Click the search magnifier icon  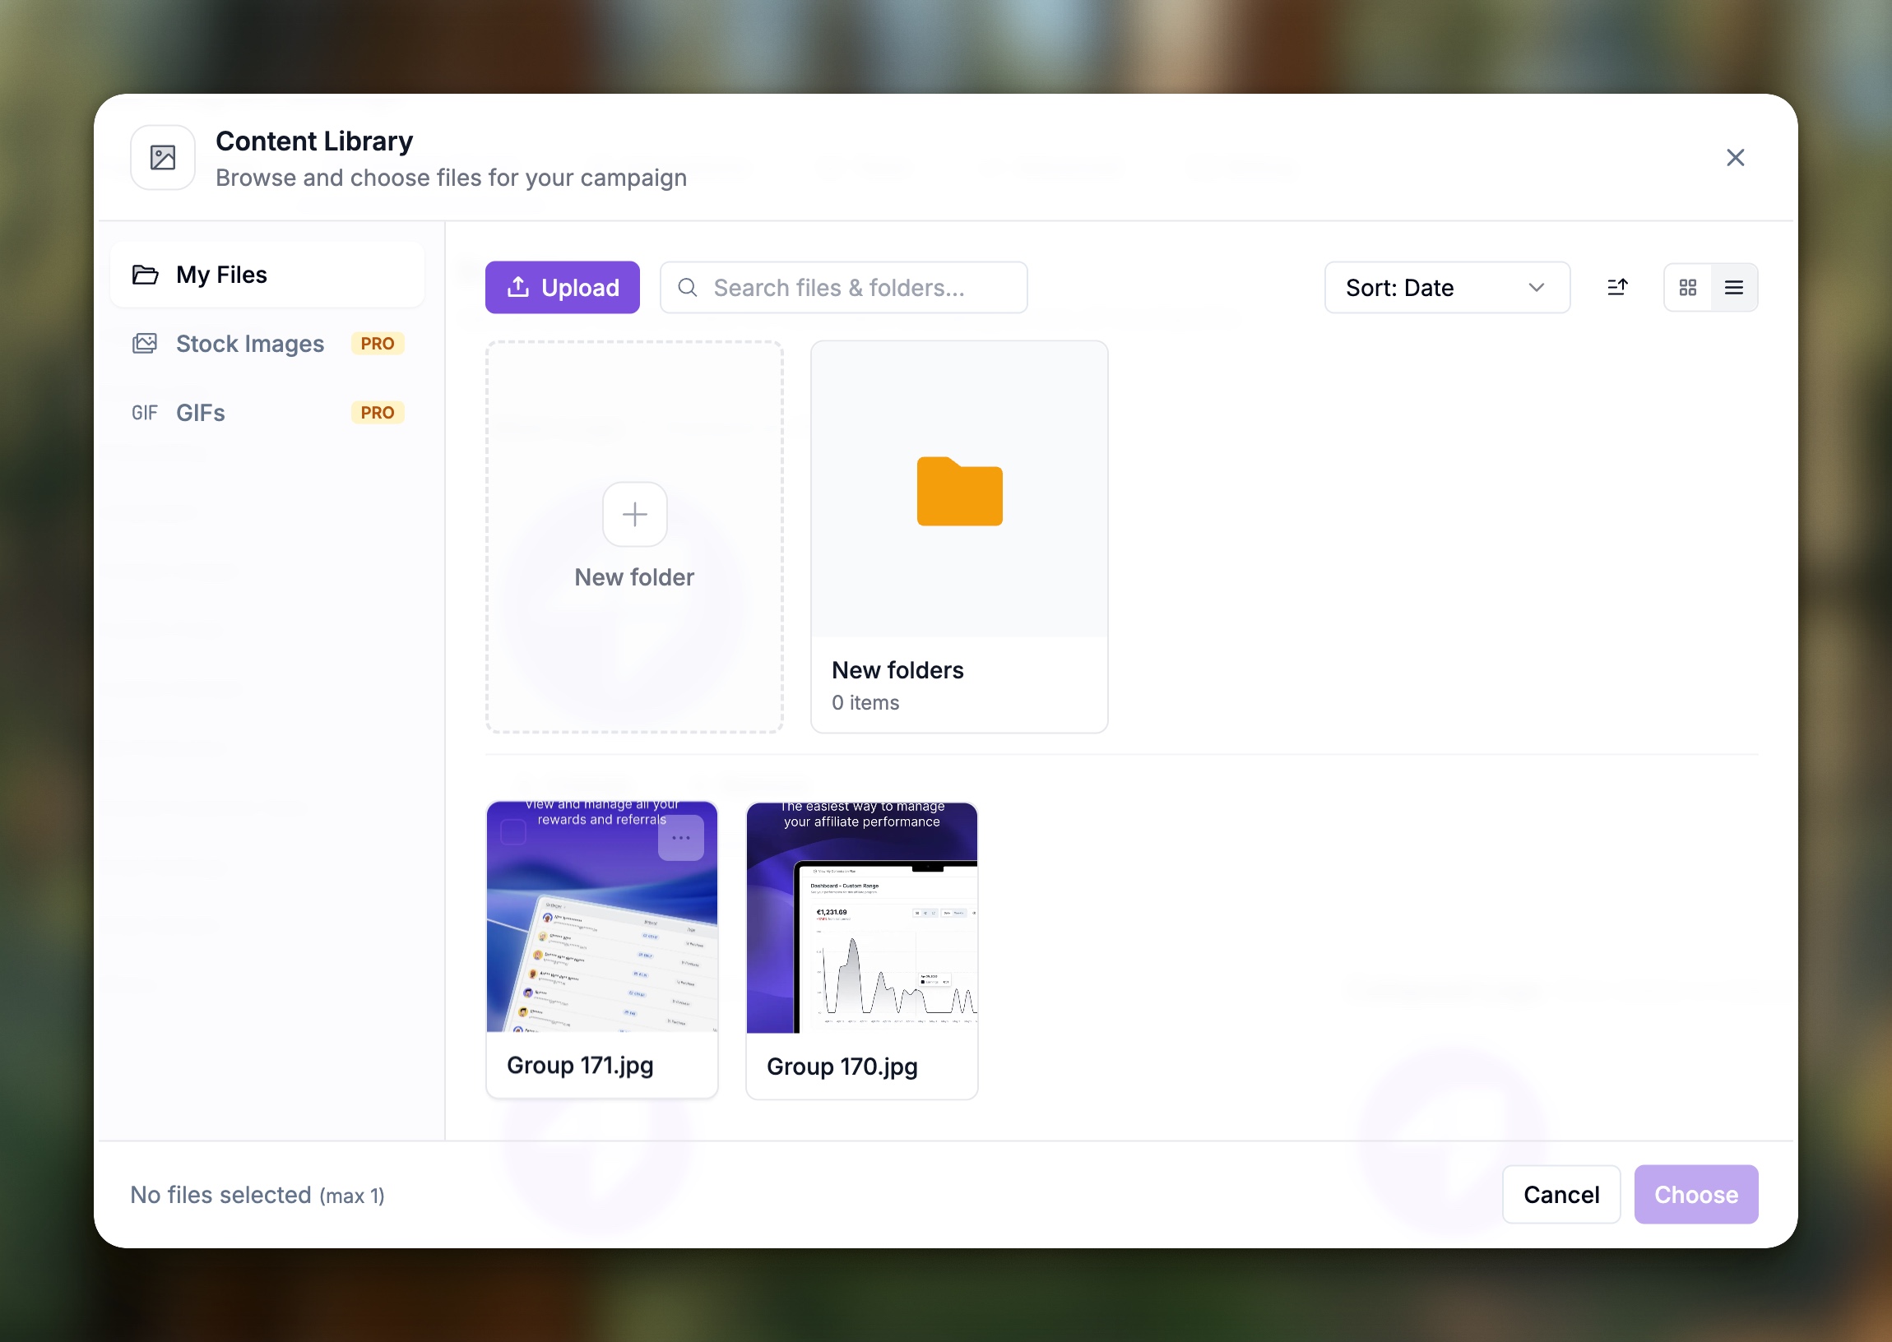click(x=687, y=288)
